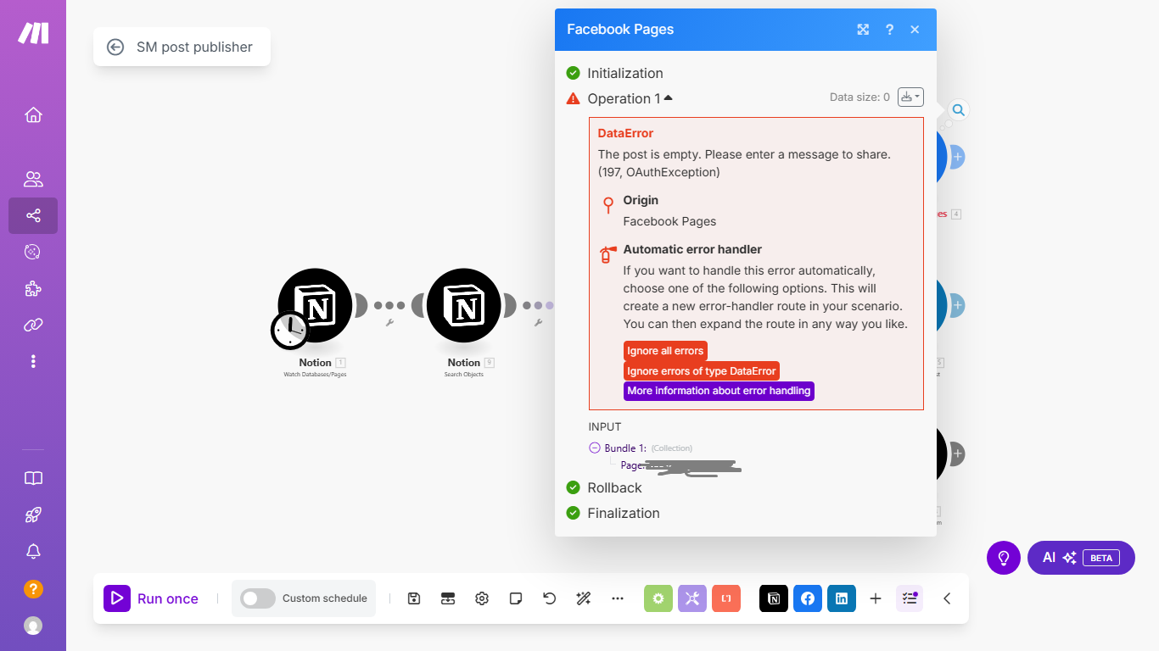Click the Notion favorite in the toolbar
This screenshot has height=651, width=1159.
pos(774,598)
